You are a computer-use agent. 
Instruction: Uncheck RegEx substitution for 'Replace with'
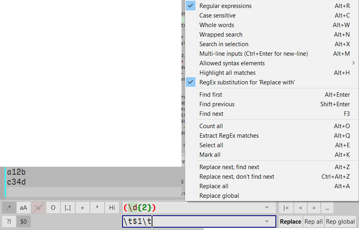tap(247, 82)
